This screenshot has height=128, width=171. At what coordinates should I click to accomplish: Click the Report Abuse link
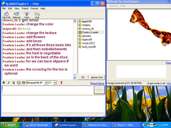click(97, 83)
